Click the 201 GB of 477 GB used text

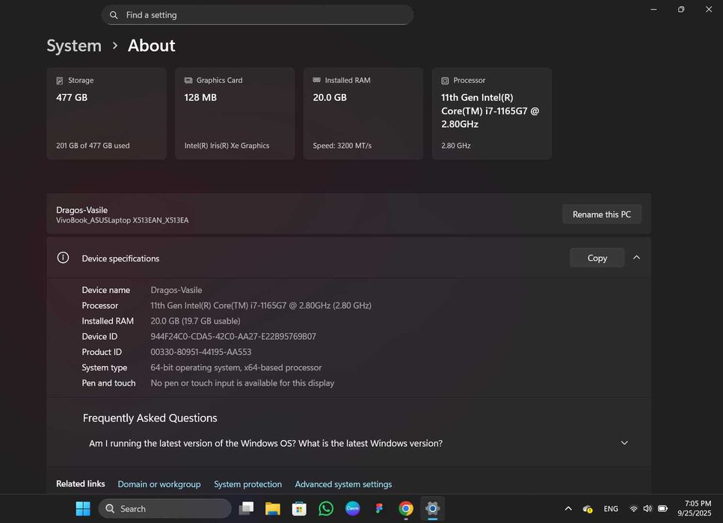(93, 146)
